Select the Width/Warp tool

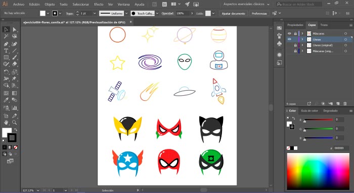[6, 79]
